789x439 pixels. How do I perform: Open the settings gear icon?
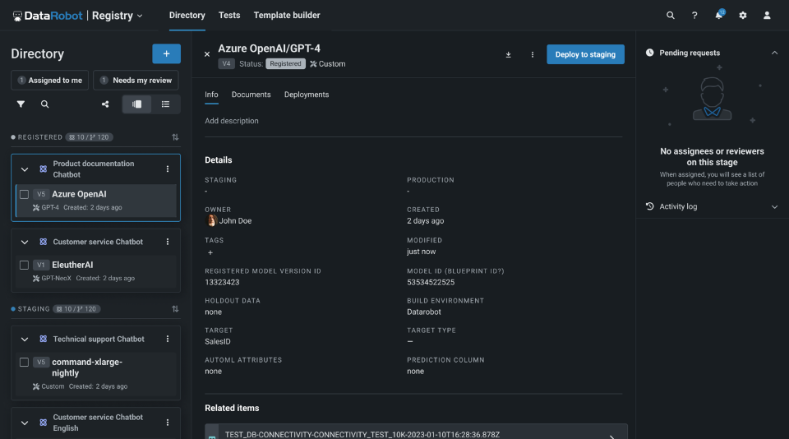[743, 16]
